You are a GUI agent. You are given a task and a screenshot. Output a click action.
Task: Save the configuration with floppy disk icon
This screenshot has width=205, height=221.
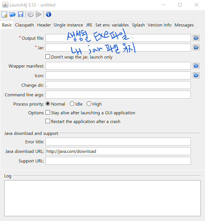point(21,15)
